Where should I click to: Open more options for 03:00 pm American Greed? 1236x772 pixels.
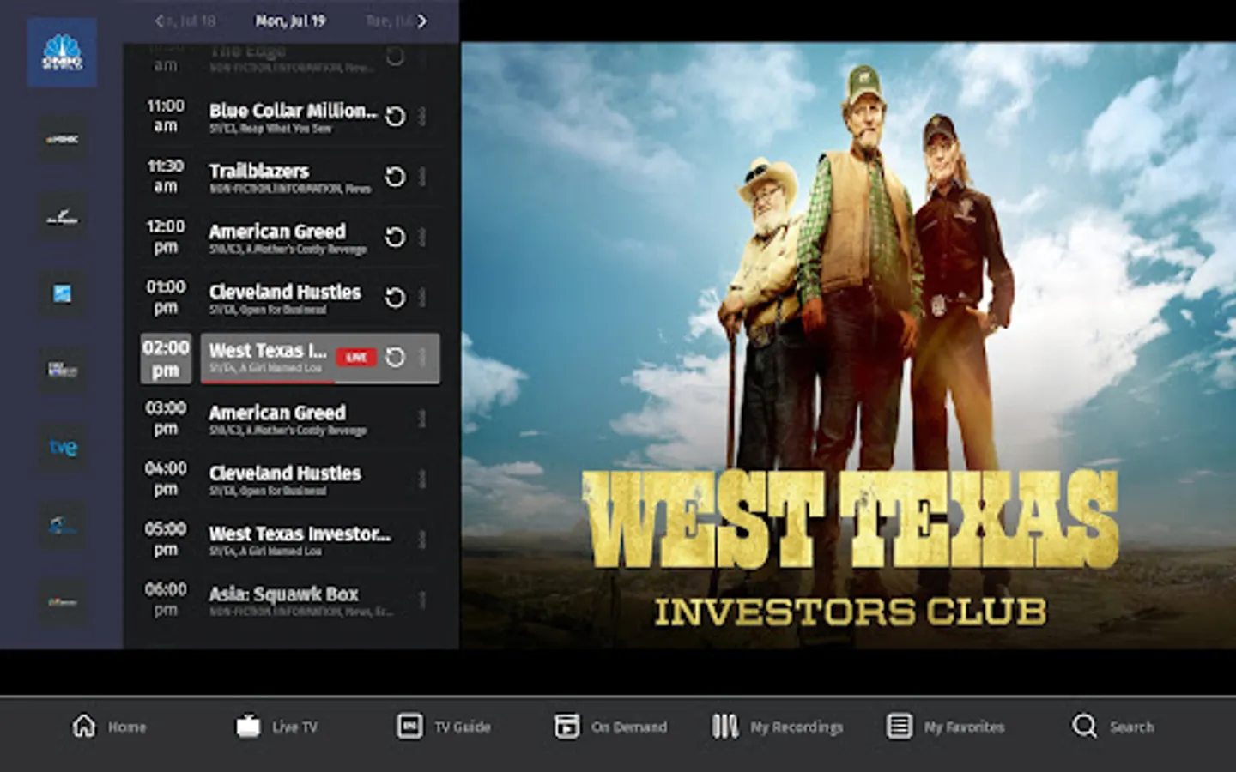[x=421, y=419]
